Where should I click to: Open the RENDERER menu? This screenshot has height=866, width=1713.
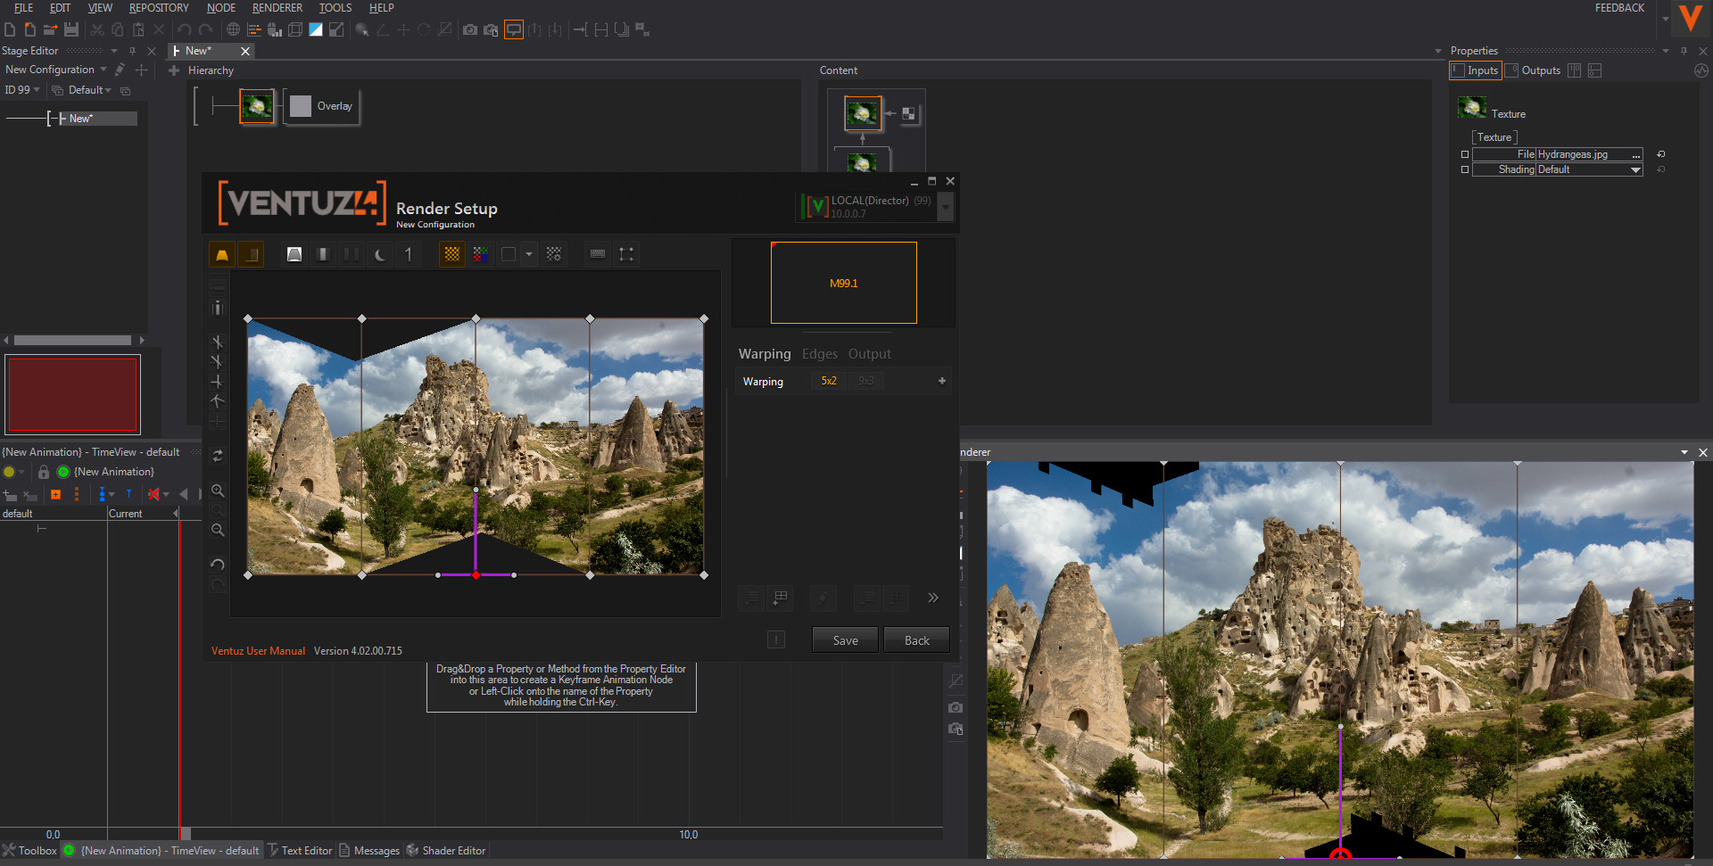tap(277, 8)
